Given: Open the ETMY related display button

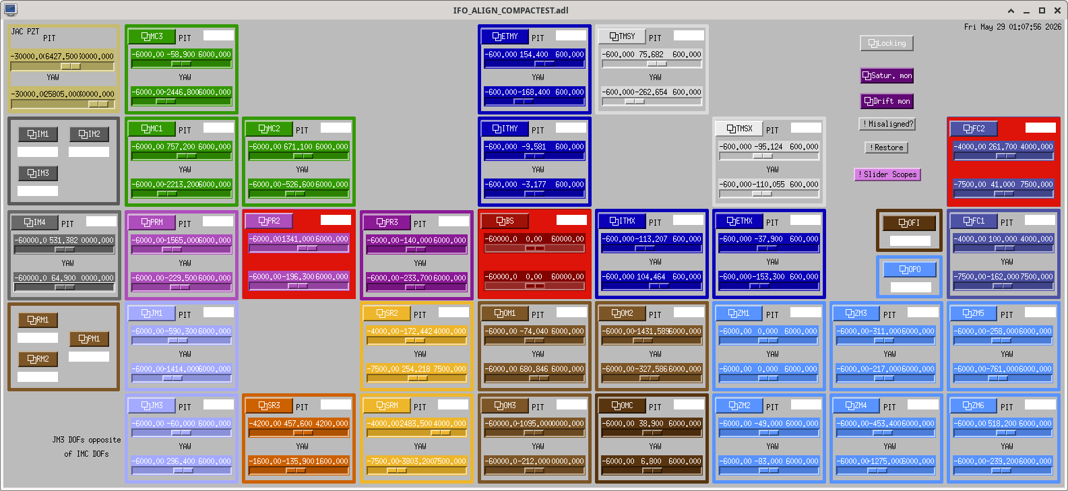Looking at the screenshot, I should (505, 36).
